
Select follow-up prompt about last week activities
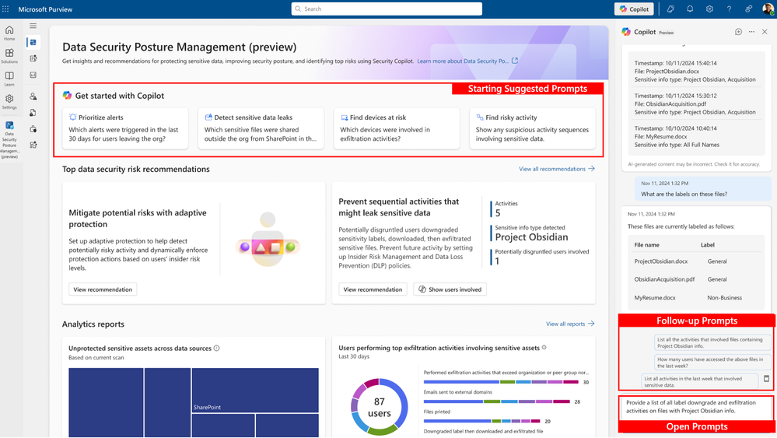[x=700, y=381]
